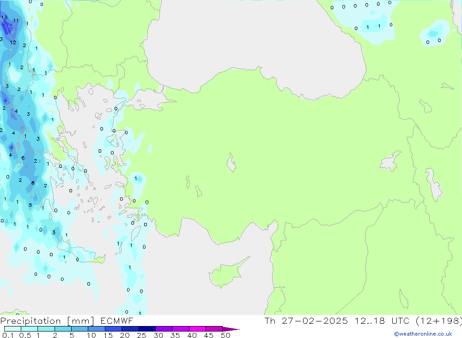Click the '30' legend scale label
This screenshot has width=462, height=338.
tap(158, 335)
